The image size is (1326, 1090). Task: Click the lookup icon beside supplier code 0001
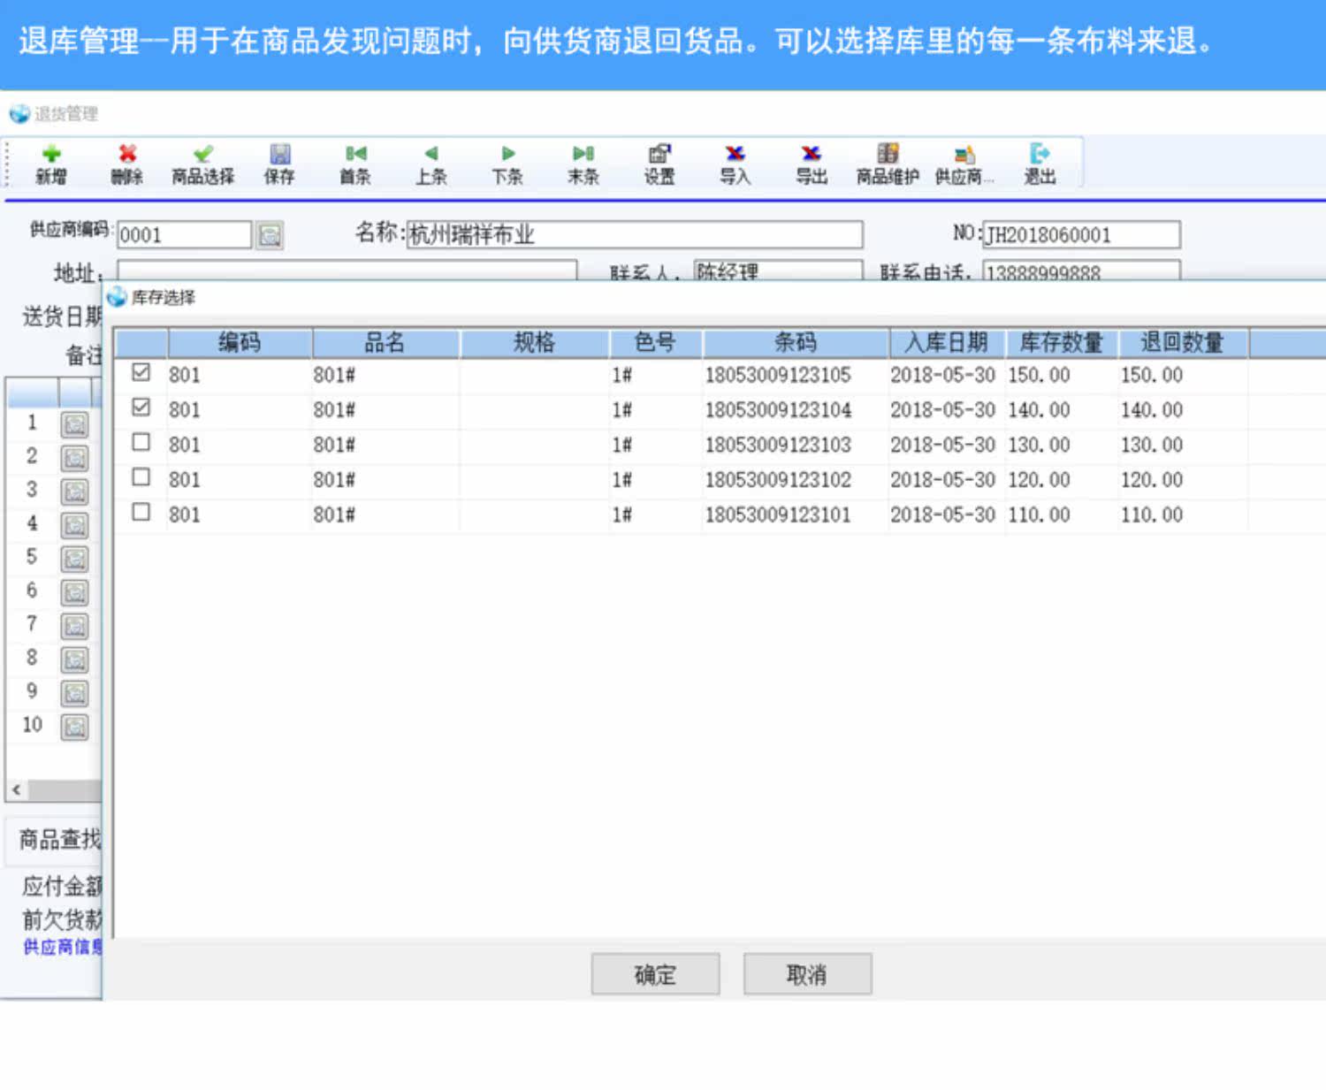270,235
